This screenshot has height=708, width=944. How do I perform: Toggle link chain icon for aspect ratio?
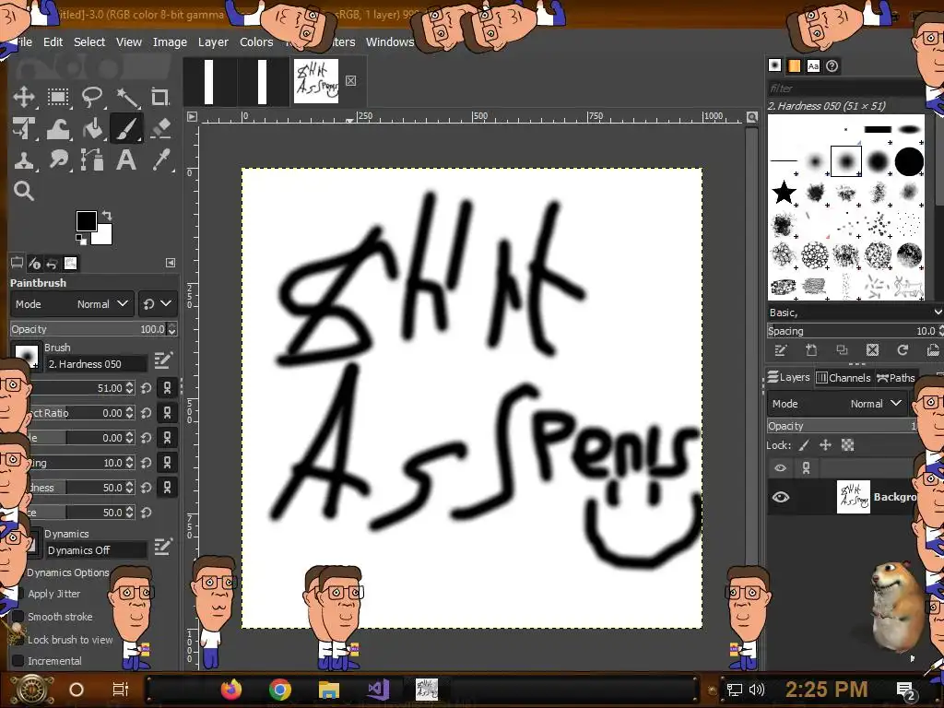click(168, 413)
